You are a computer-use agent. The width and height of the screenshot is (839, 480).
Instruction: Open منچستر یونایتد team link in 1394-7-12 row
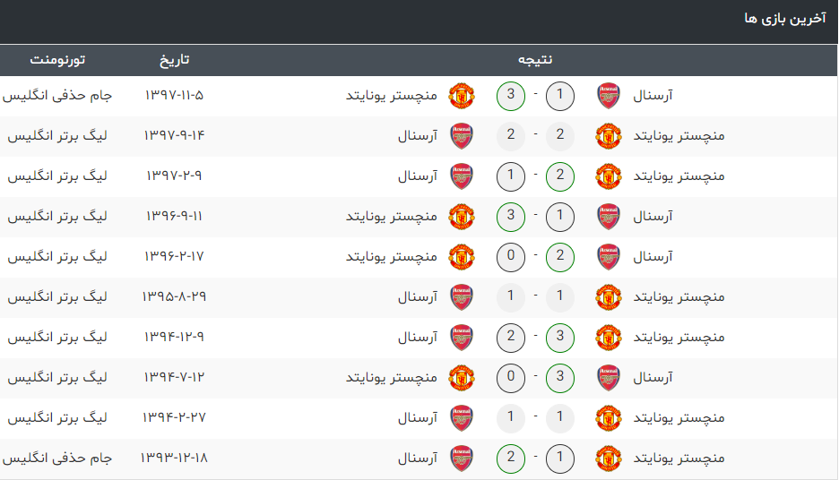(x=391, y=377)
